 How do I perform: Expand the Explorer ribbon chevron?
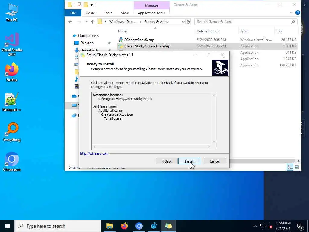[291, 13]
